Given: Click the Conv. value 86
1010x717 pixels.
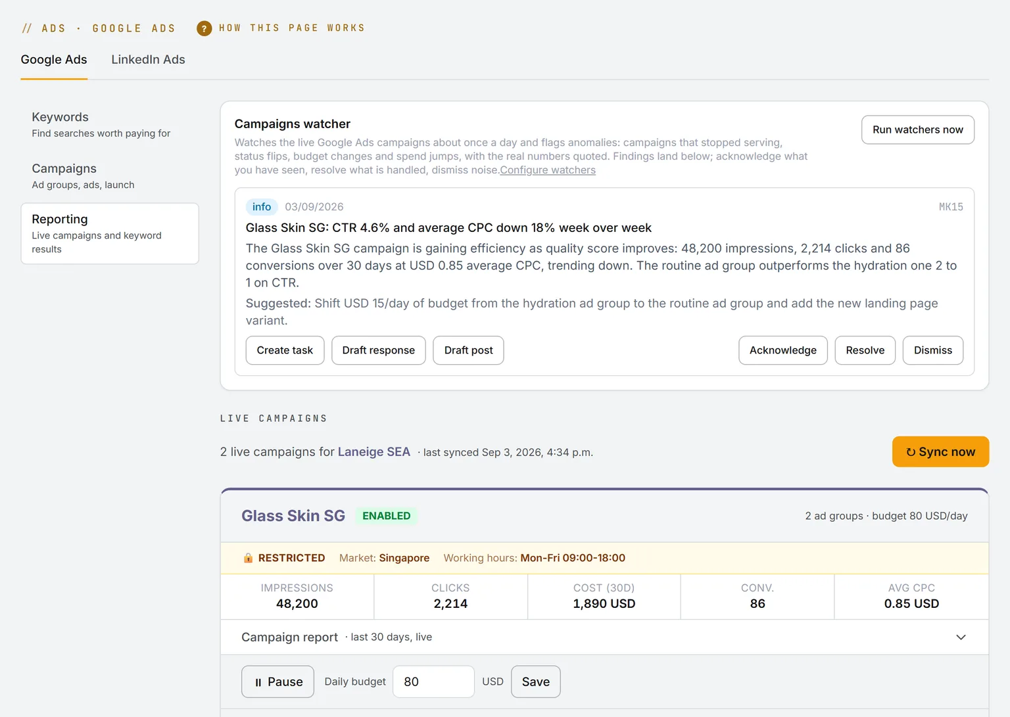Looking at the screenshot, I should [x=757, y=604].
